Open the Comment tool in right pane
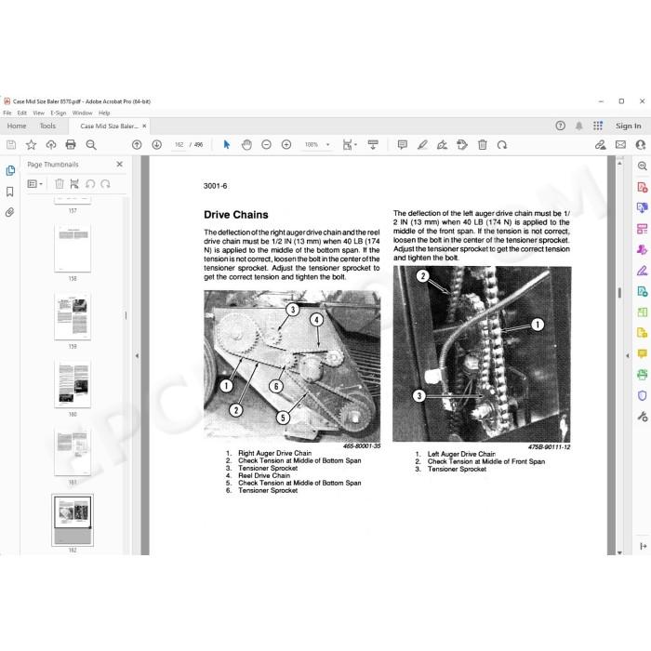 click(x=643, y=353)
